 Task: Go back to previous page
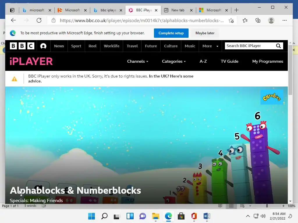[x=13, y=20]
